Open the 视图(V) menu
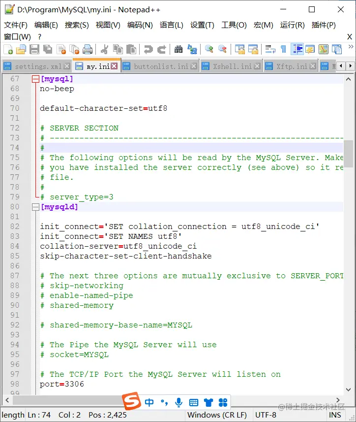The height and width of the screenshot is (422, 356). pyautogui.click(x=108, y=25)
